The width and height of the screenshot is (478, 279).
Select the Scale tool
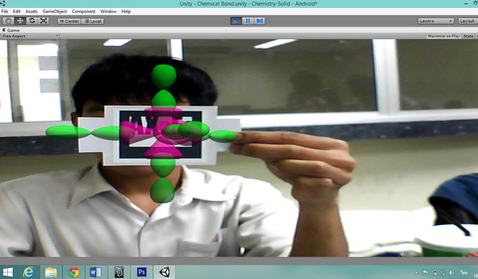tap(44, 21)
